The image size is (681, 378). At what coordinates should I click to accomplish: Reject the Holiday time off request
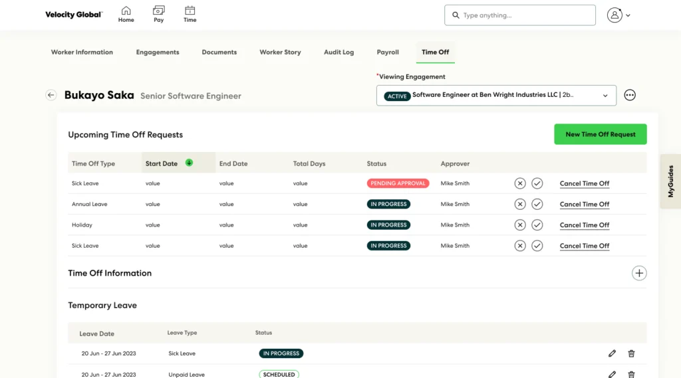(520, 225)
